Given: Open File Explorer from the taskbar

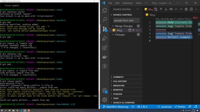Looking at the screenshot, I should pos(10,110).
